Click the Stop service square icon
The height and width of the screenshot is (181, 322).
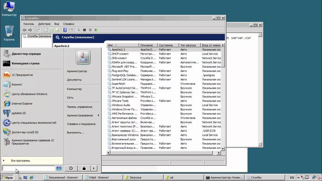[x=85, y=30]
